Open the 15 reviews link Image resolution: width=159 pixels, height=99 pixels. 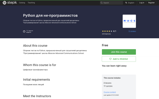tap(132, 31)
